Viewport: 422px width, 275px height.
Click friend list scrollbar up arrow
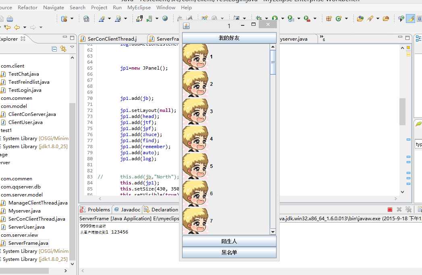(x=272, y=47)
